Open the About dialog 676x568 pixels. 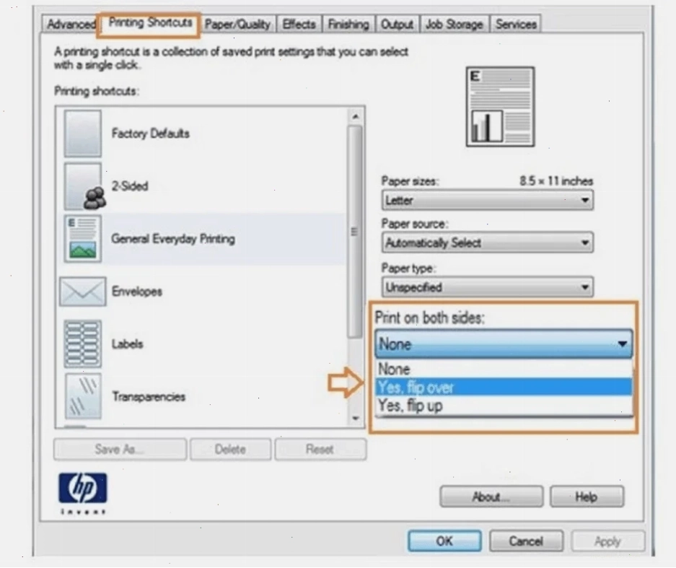[x=491, y=497]
